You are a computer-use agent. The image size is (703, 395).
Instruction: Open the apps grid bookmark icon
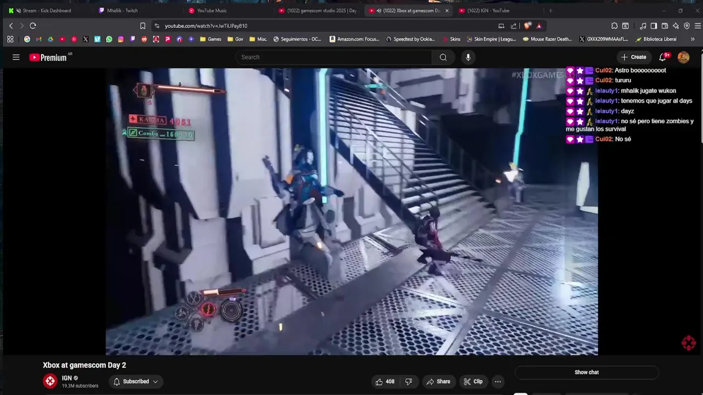coord(10,39)
